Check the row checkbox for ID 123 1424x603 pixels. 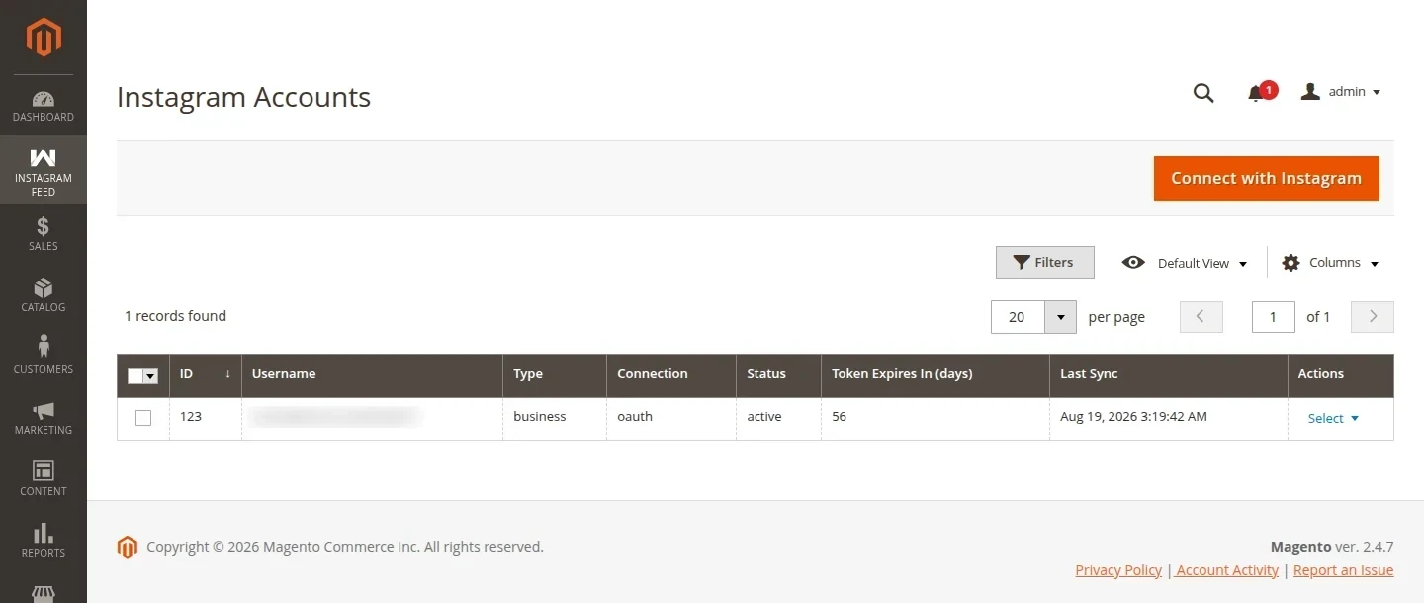143,418
